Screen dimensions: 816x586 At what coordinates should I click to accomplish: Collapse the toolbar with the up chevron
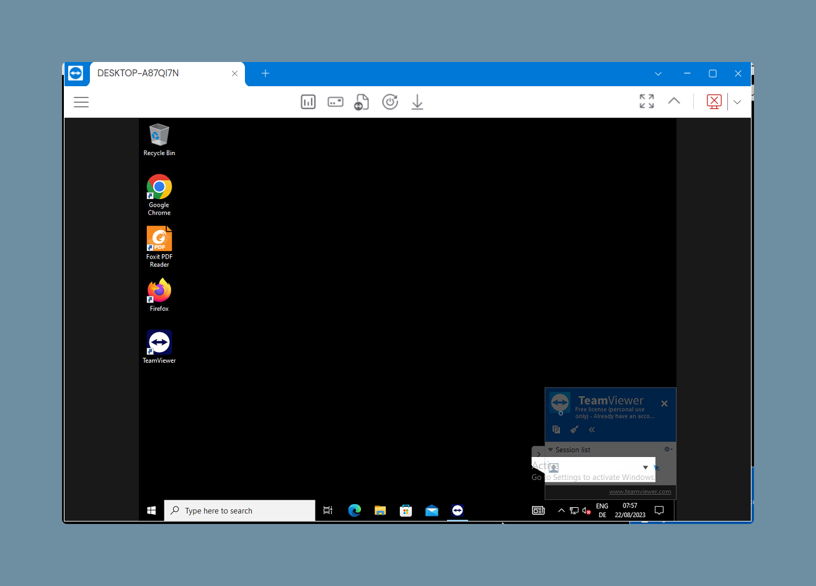tap(674, 101)
